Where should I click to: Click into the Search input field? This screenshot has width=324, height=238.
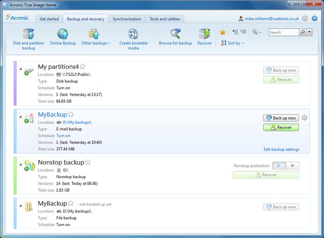(x=282, y=32)
